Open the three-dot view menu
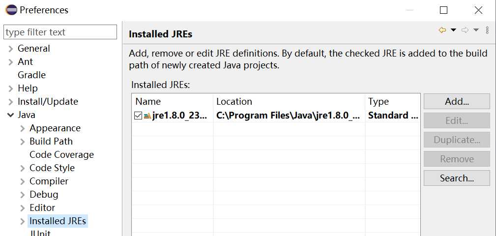 pos(487,30)
